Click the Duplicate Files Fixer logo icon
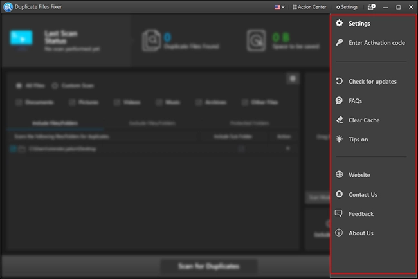The height and width of the screenshot is (279, 418). click(x=8, y=7)
